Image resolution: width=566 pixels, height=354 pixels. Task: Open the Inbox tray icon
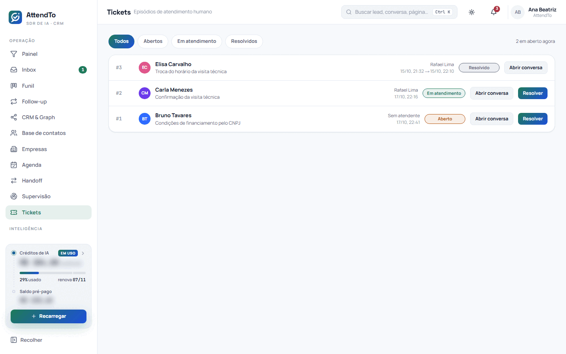tap(14, 70)
